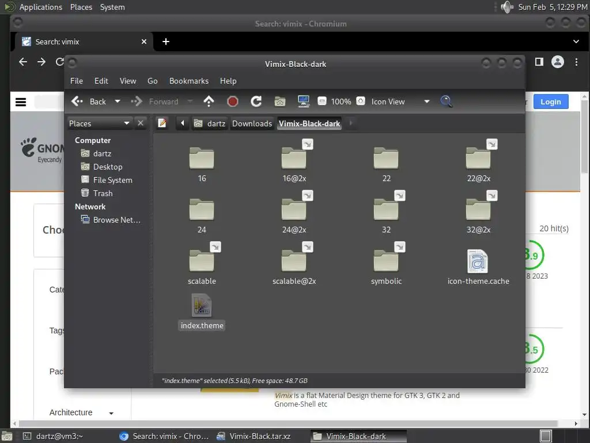Click the Login button in Chromium
This screenshot has width=590, height=443.
click(x=550, y=102)
